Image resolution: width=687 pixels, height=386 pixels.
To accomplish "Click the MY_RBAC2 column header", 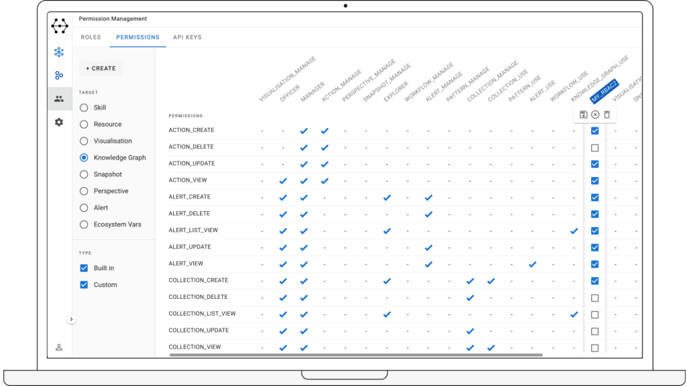I will tap(604, 91).
